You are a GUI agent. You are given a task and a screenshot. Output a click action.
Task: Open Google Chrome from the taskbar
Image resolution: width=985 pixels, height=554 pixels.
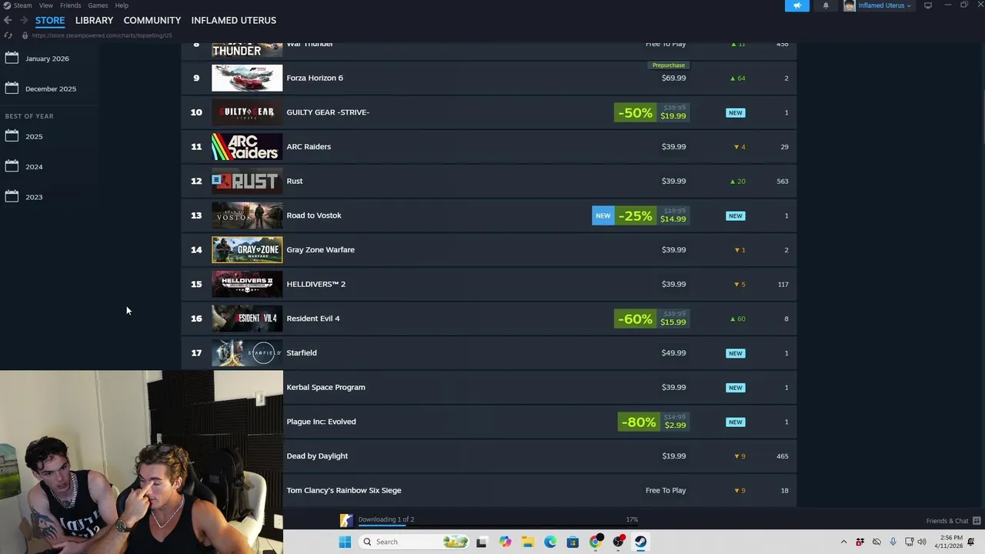click(x=596, y=542)
